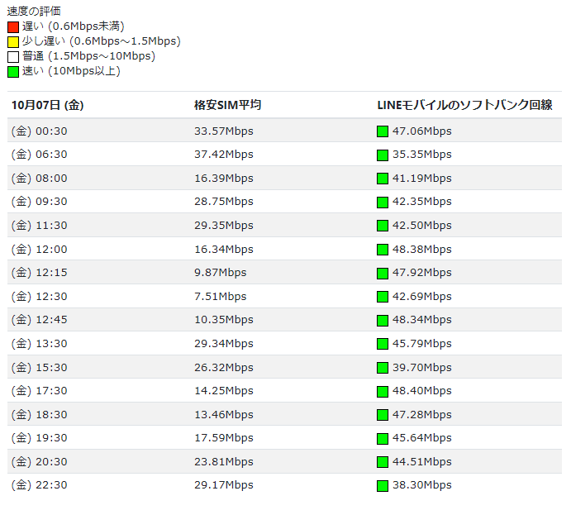The height and width of the screenshot is (510, 571).
Task: Click green square next to 41.19Mbps
Action: 383,179
